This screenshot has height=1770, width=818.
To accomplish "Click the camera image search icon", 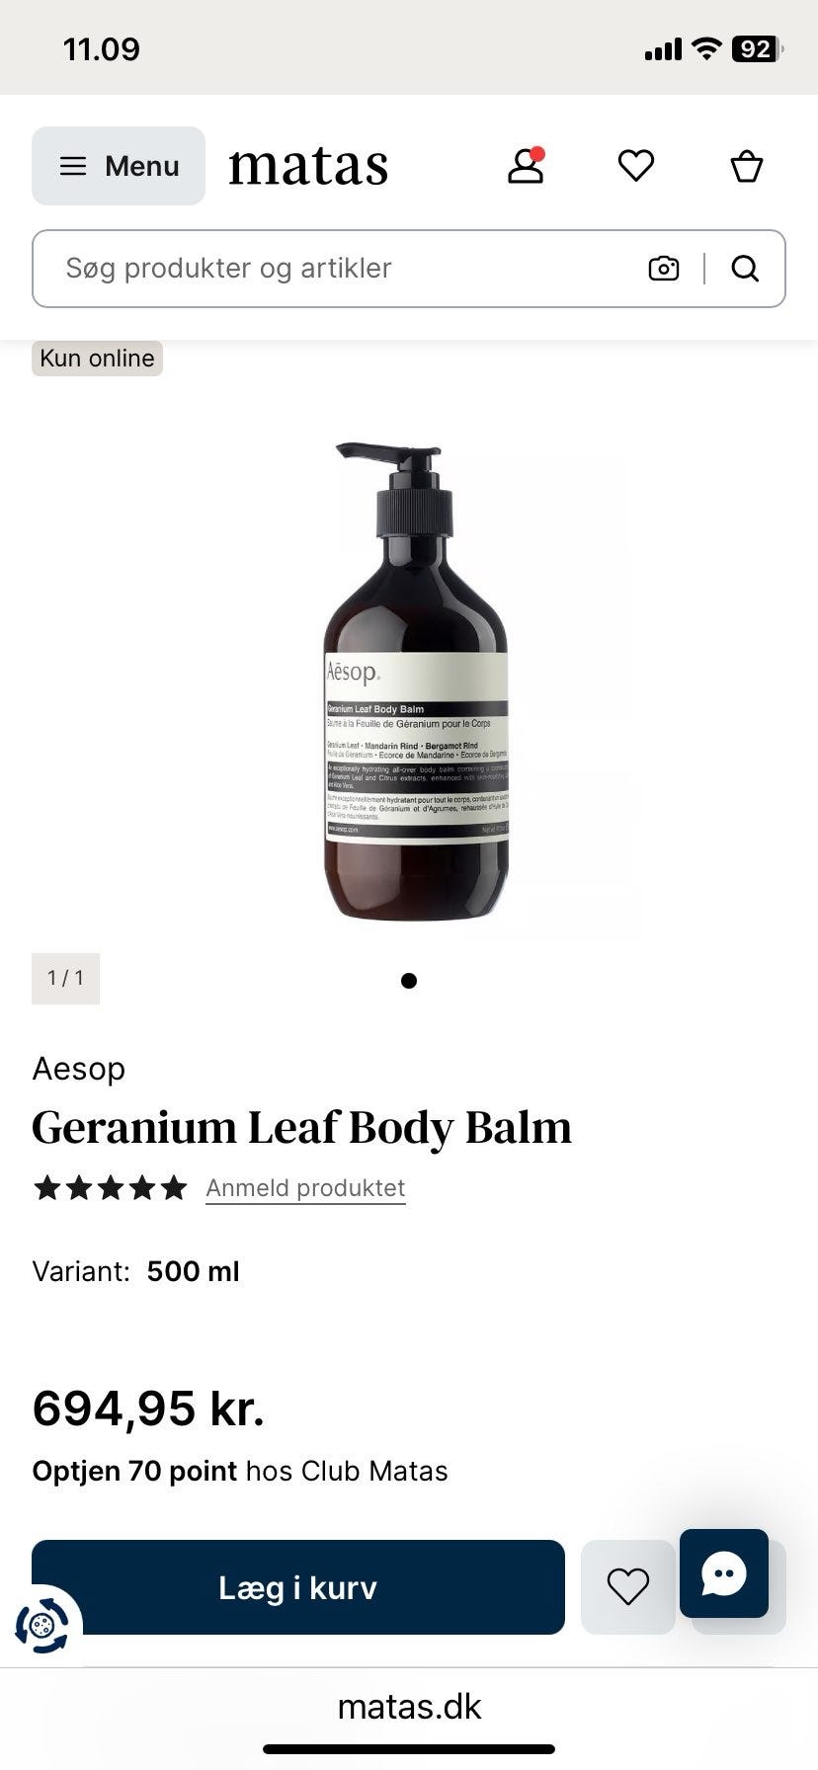I will (x=664, y=269).
